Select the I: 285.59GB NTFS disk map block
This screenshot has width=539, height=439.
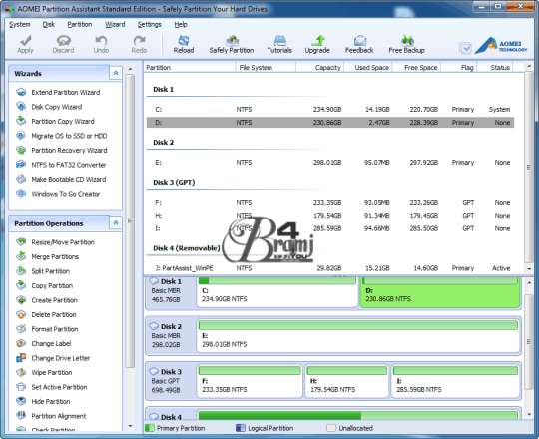pos(455,381)
